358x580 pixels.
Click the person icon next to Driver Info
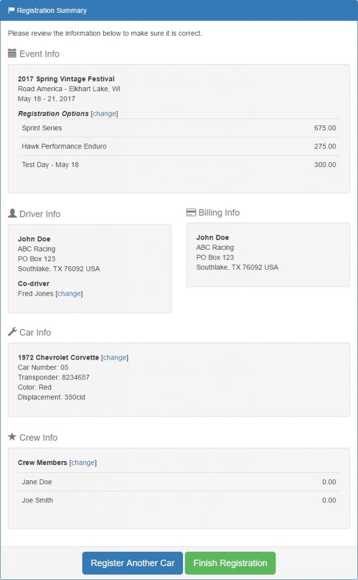12,213
